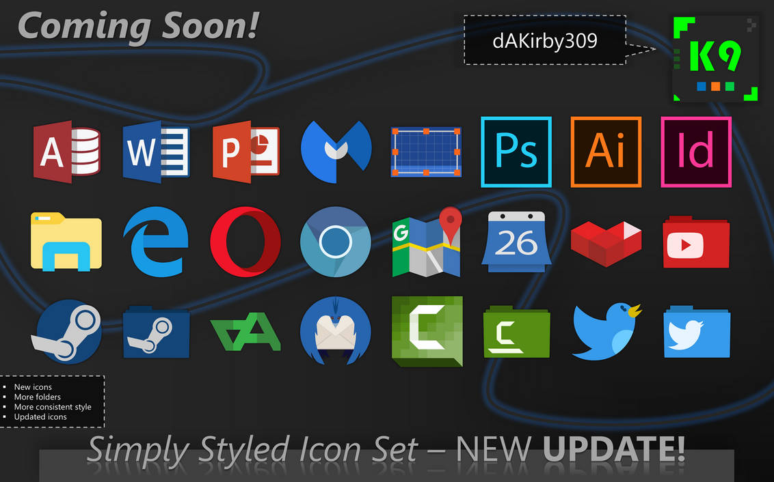The width and height of the screenshot is (774, 482).
Task: Open the Microsoft Access icon
Action: 66,152
